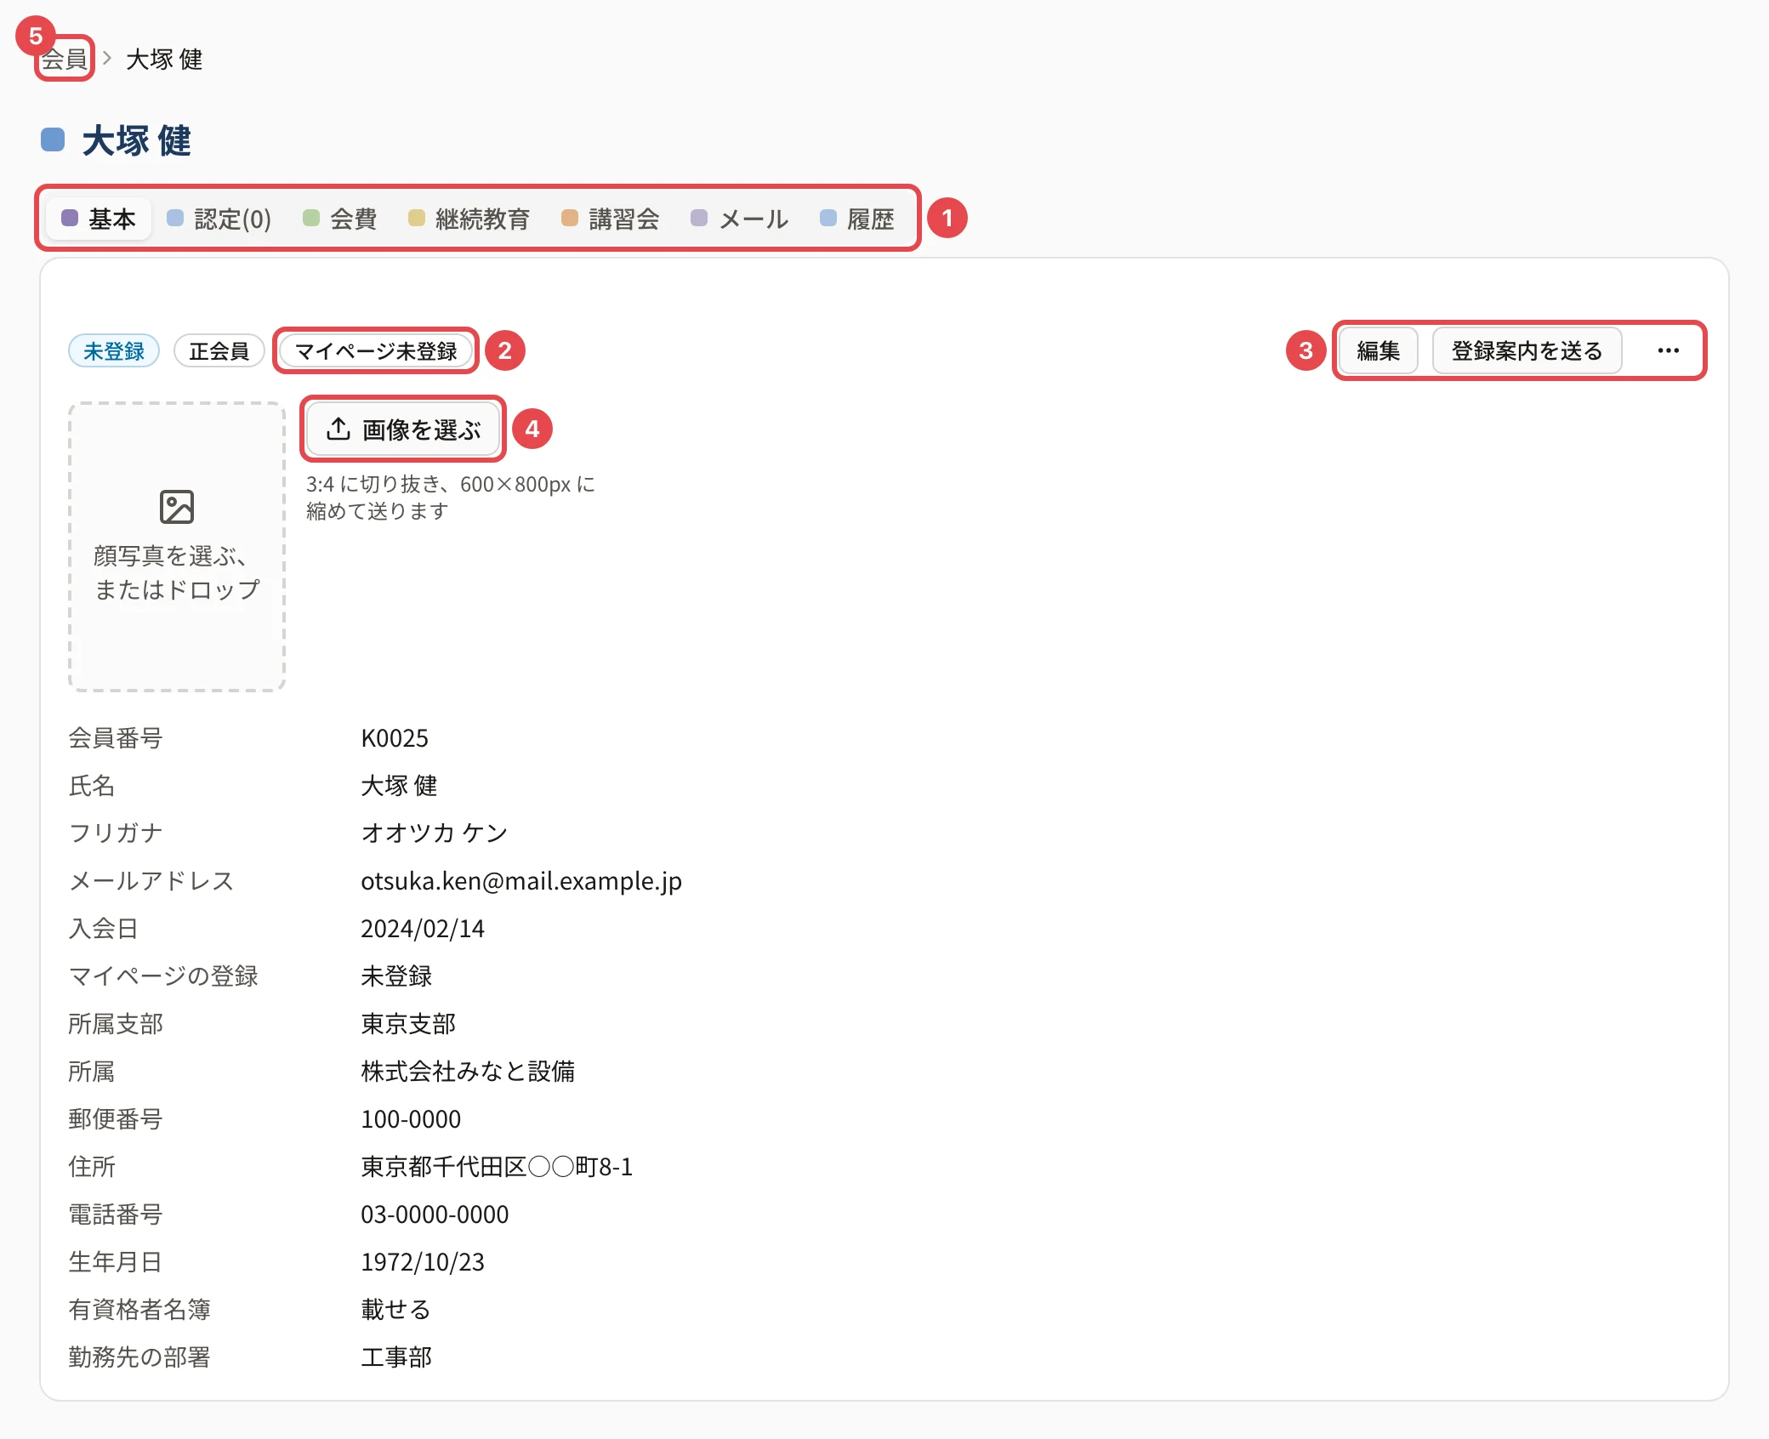Viewport: 1769px width, 1439px height.
Task: Select the メール tab
Action: pos(740,219)
